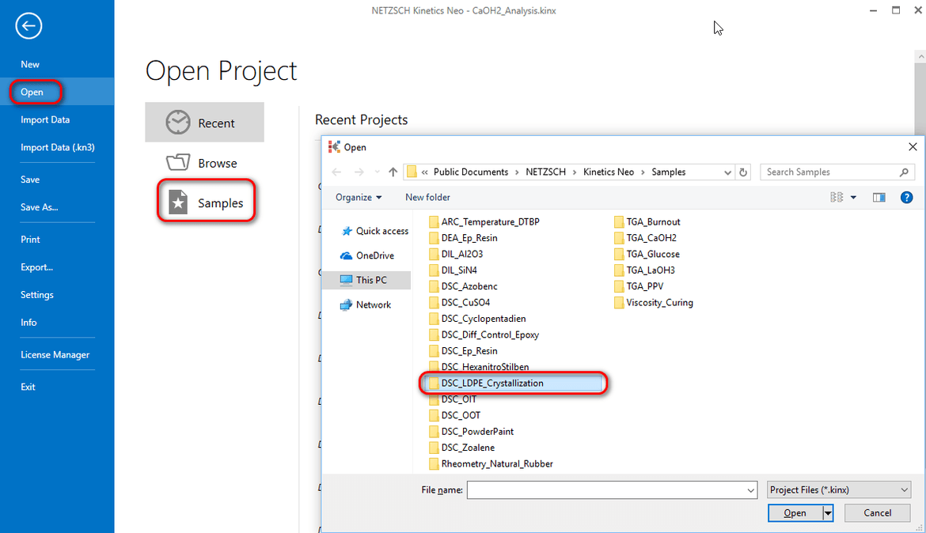This screenshot has width=926, height=533.
Task: Click the New folder button
Action: coord(427,197)
